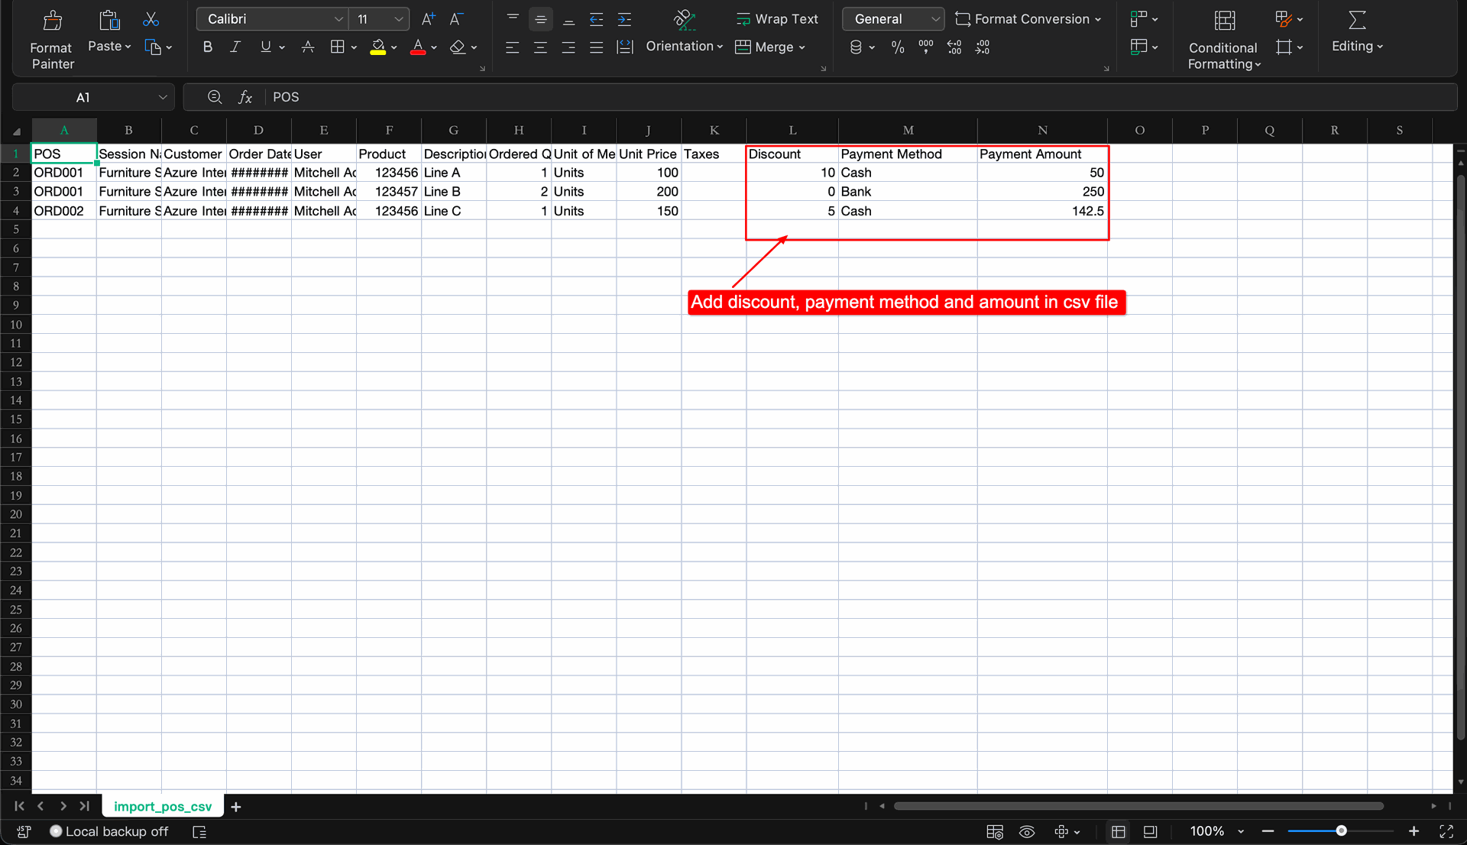
Task: Apply the red font color
Action: 418,47
